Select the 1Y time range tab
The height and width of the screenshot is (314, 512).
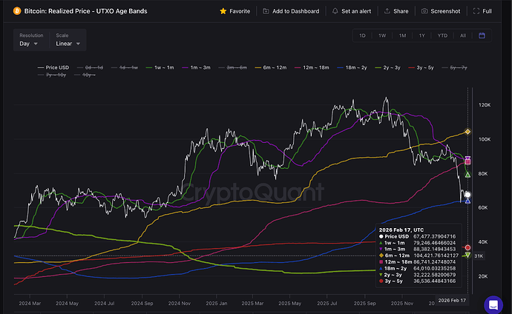421,36
